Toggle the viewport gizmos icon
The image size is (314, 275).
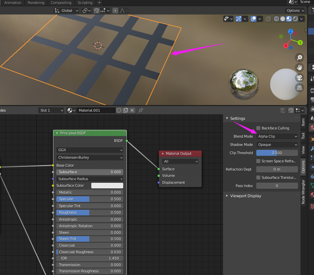click(239, 19)
